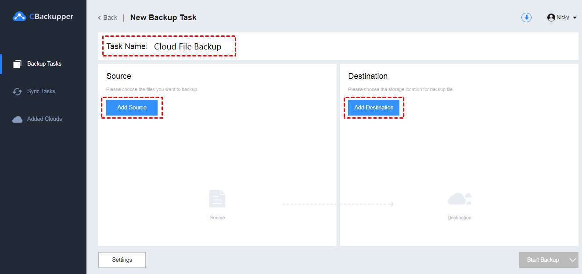
Task: Open the Backup Tasks menu label
Action: [44, 64]
